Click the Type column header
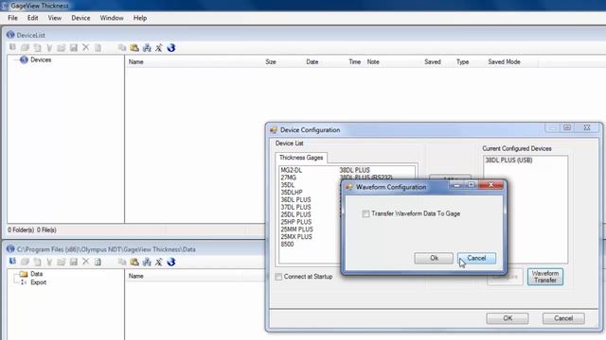 coord(463,61)
